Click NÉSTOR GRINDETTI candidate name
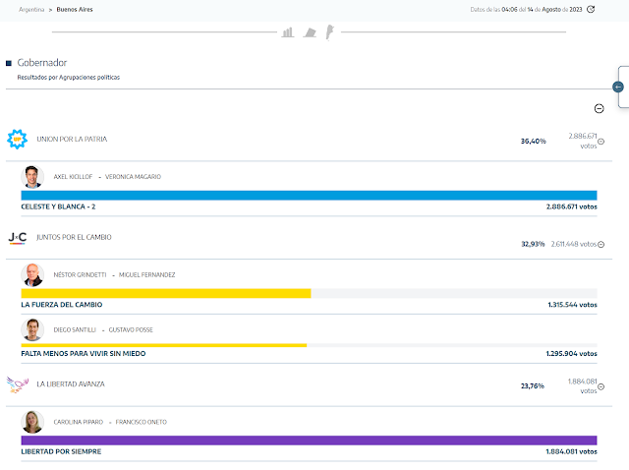Viewport: 629px width, 470px height. 81,275
